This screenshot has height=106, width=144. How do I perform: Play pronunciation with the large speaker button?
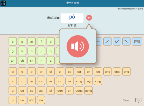(x=78, y=46)
